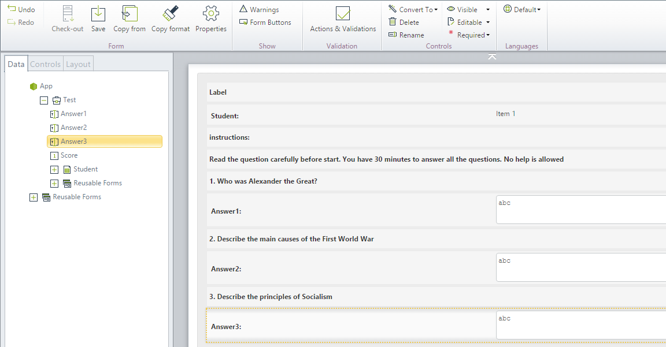Select Reusable Forms under Test

[92, 183]
